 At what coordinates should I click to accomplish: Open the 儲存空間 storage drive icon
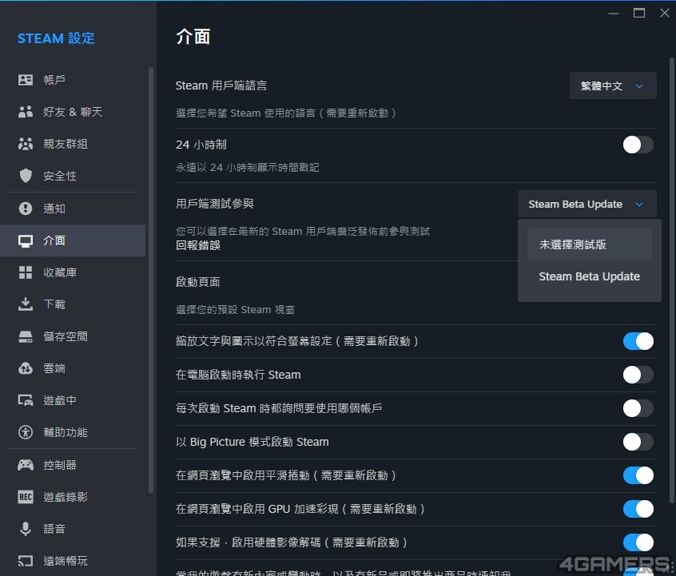(x=26, y=336)
